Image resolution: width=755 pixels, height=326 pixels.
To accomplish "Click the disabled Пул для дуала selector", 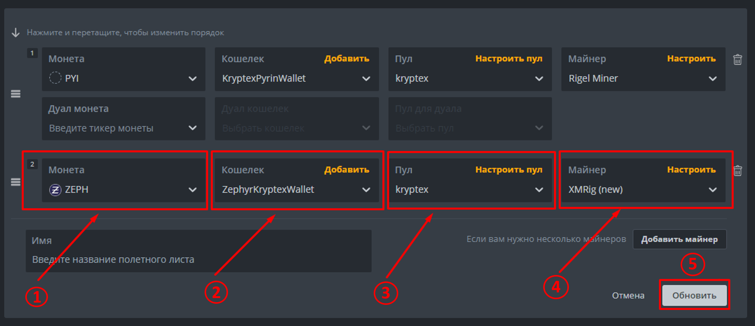I will pyautogui.click(x=470, y=119).
